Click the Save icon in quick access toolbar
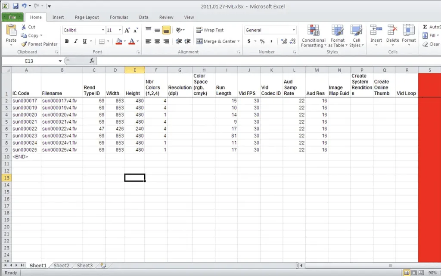The width and height of the screenshot is (441, 276). tap(16, 6)
